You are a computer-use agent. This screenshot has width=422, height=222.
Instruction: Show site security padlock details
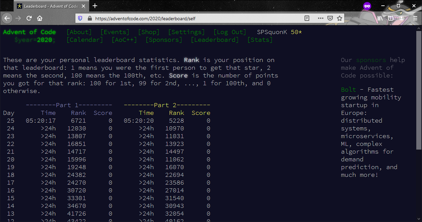90,19
